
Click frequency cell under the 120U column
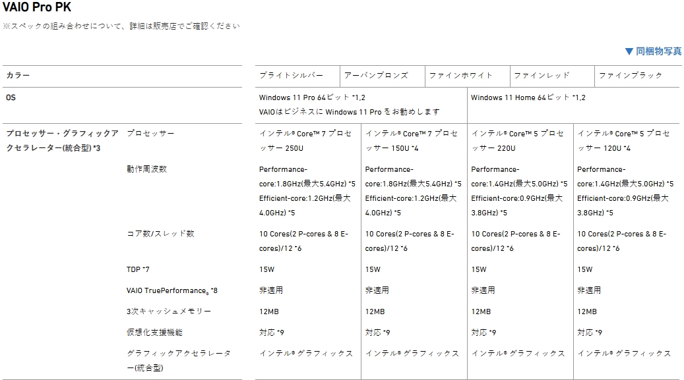coord(625,191)
